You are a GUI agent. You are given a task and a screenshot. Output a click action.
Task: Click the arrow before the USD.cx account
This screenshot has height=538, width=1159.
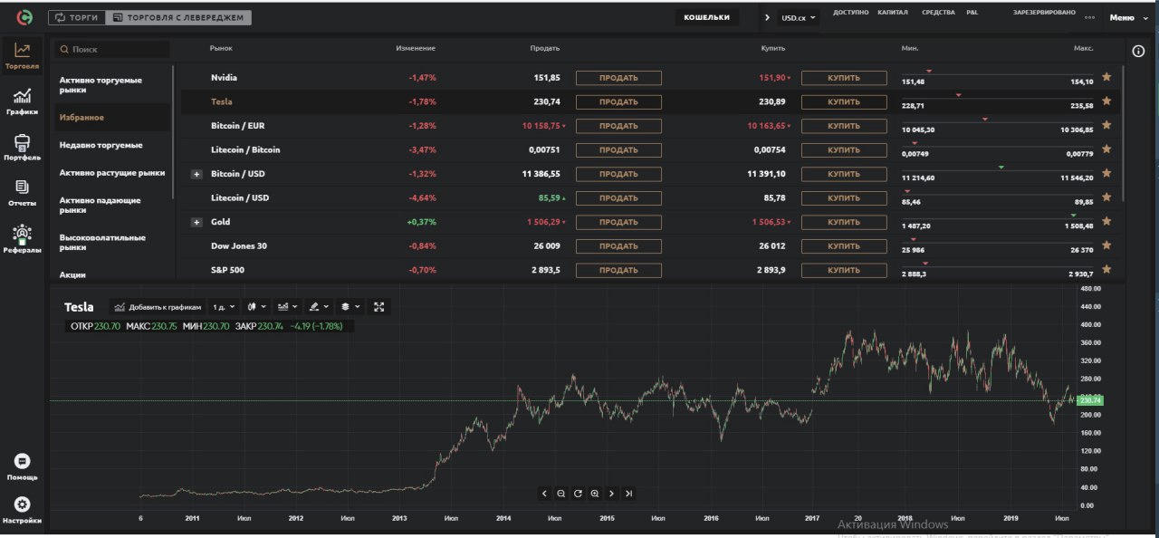click(767, 17)
